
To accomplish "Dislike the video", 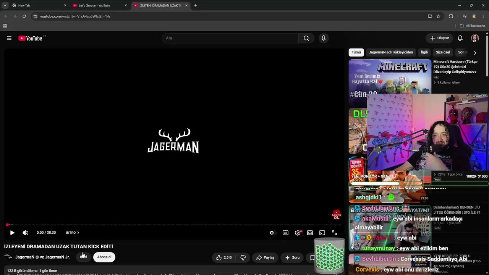I will 243,257.
